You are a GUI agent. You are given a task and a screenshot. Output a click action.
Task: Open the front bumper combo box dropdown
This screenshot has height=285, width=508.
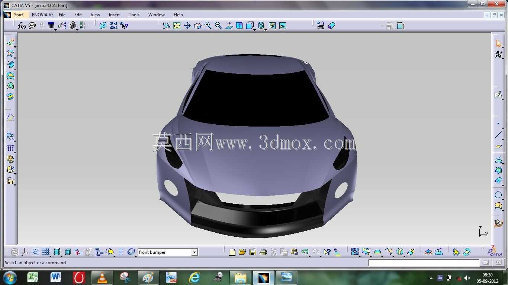point(194,252)
